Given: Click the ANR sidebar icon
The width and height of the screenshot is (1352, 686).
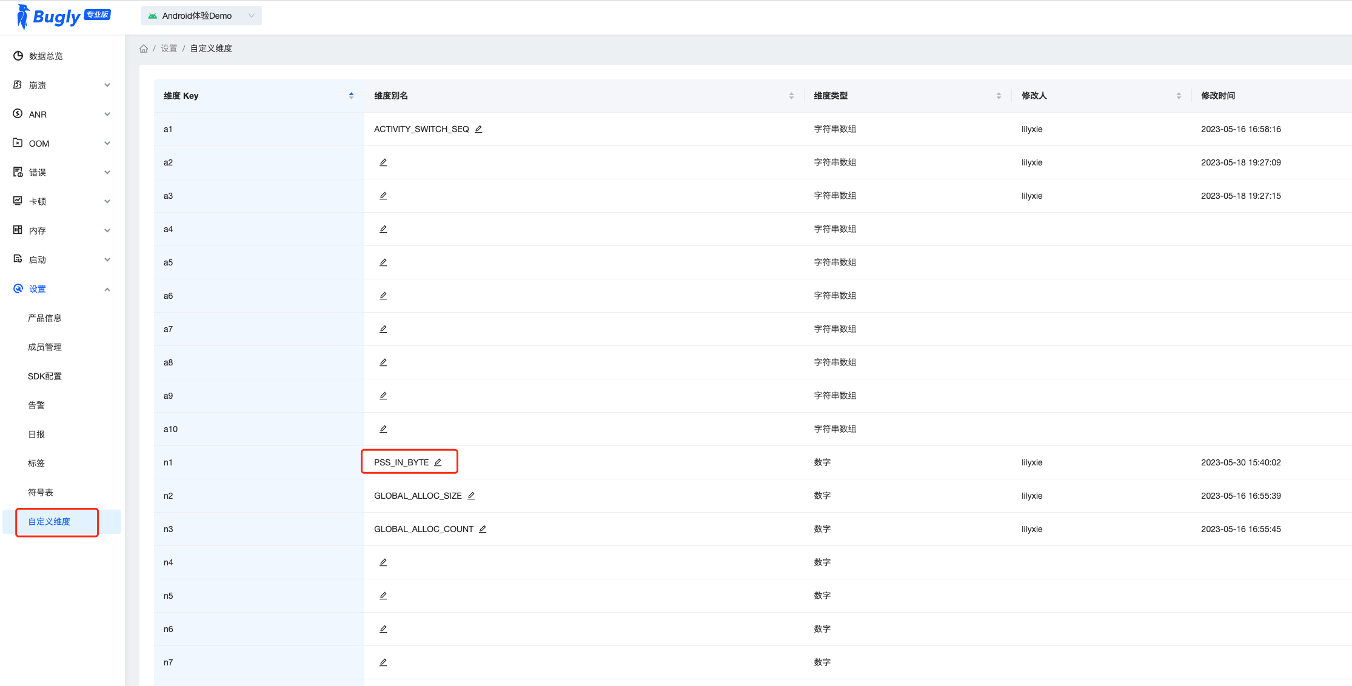Looking at the screenshot, I should pos(18,114).
